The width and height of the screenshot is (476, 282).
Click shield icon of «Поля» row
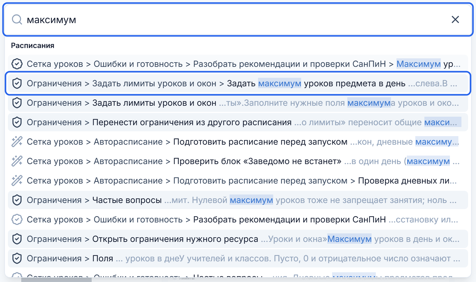pyautogui.click(x=17, y=258)
